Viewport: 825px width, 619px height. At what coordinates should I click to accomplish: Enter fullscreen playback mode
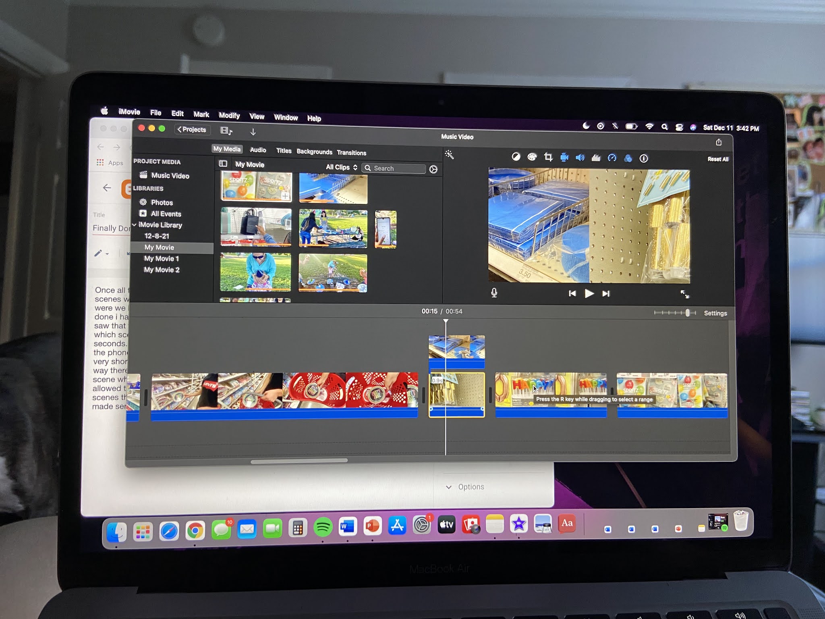pyautogui.click(x=684, y=294)
